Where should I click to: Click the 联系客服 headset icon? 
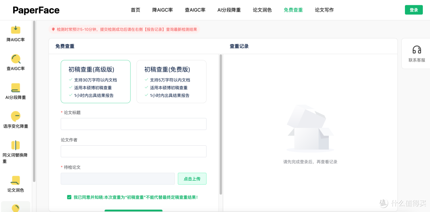[x=417, y=50]
